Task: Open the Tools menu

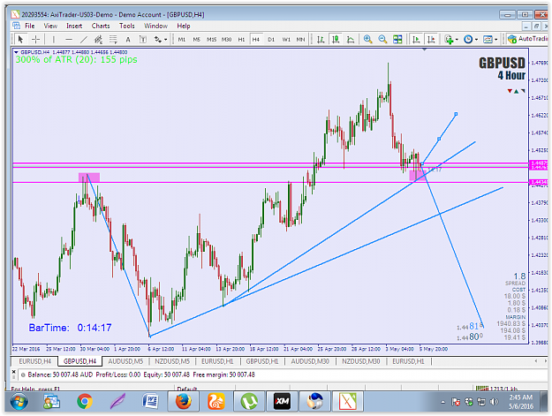Action: pyautogui.click(x=126, y=26)
